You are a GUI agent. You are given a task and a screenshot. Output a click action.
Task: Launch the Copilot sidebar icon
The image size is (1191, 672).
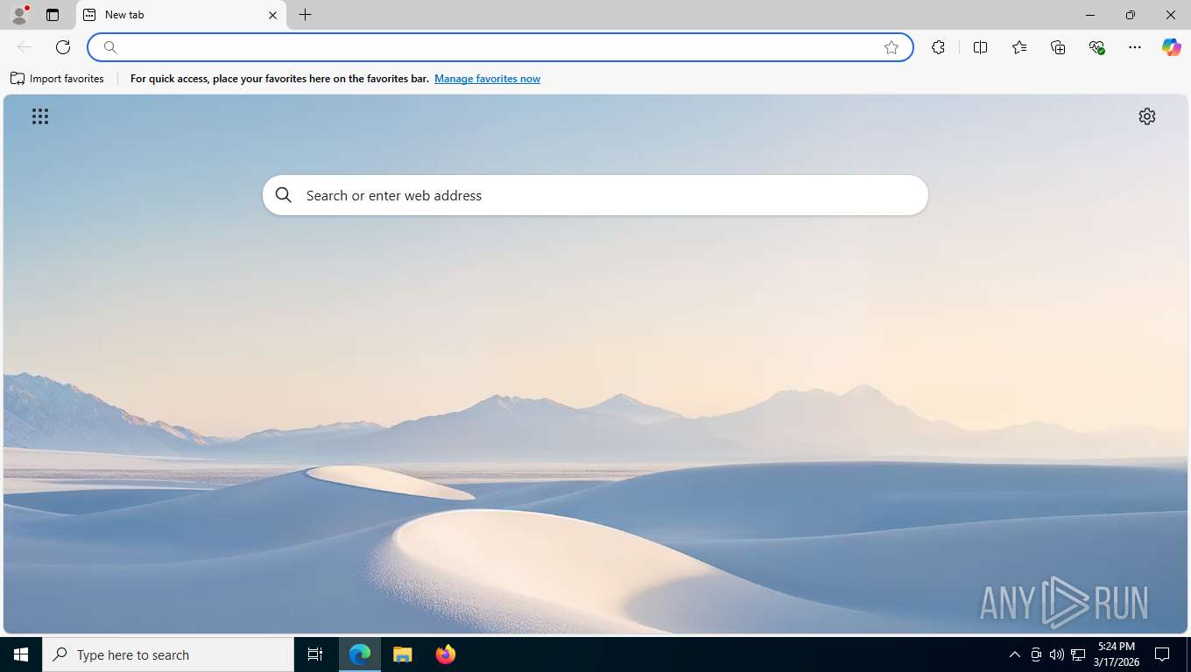click(x=1172, y=47)
